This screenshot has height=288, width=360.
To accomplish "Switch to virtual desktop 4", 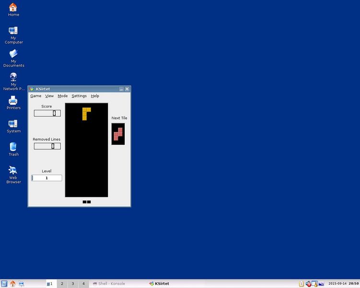I will tap(83, 284).
